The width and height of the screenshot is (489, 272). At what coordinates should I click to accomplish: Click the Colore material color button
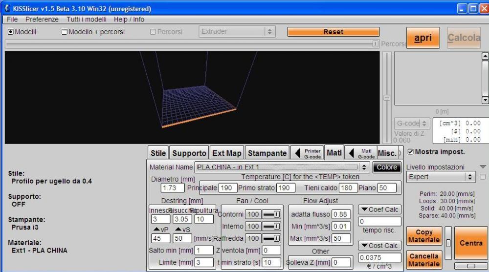click(x=387, y=167)
